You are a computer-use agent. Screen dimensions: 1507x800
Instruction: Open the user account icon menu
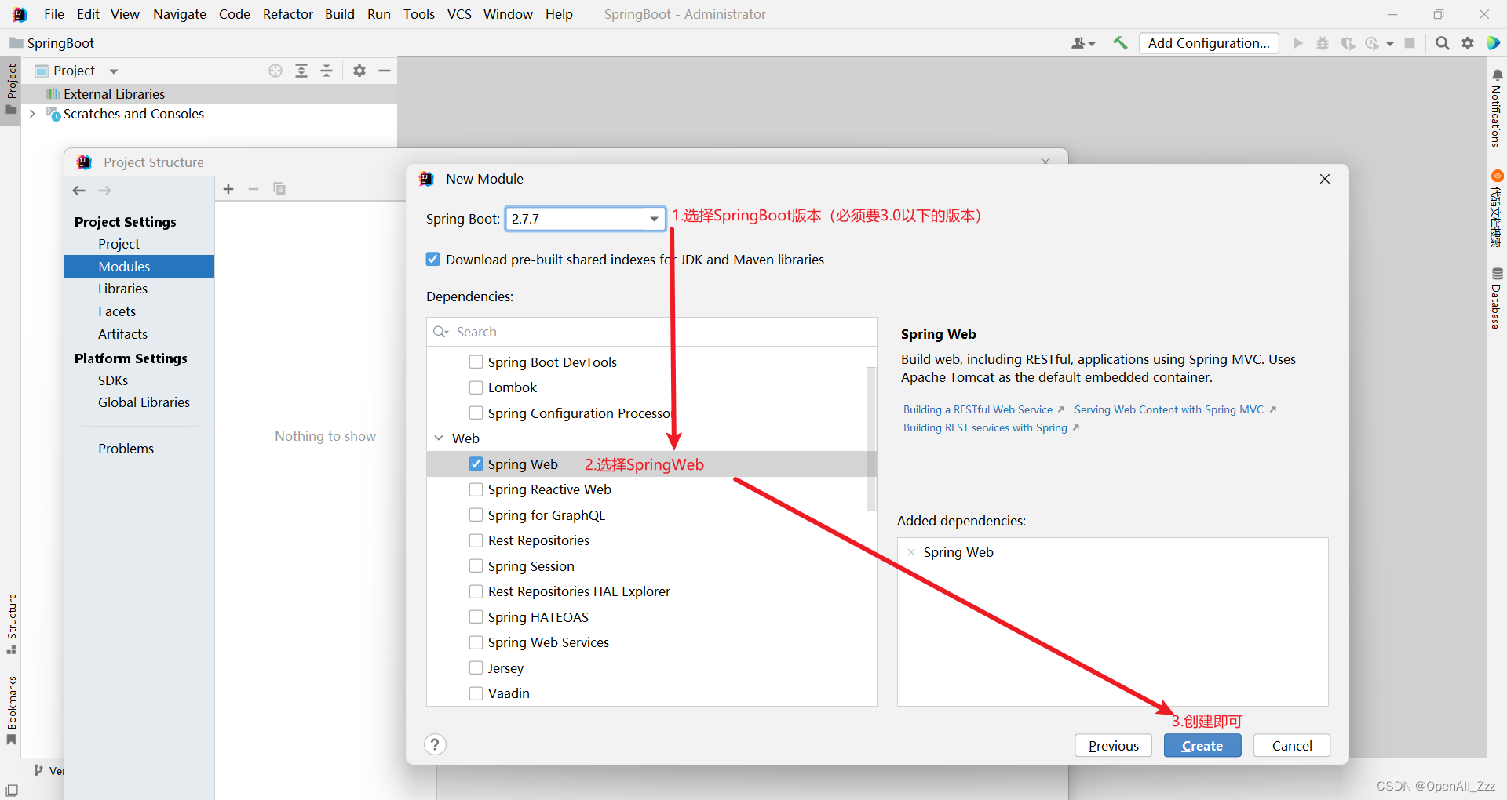click(1082, 43)
